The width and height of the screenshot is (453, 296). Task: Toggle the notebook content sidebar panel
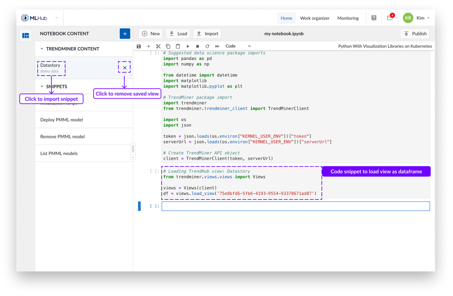pyautogui.click(x=26, y=35)
